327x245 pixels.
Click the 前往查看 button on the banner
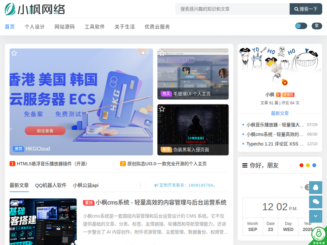45,131
